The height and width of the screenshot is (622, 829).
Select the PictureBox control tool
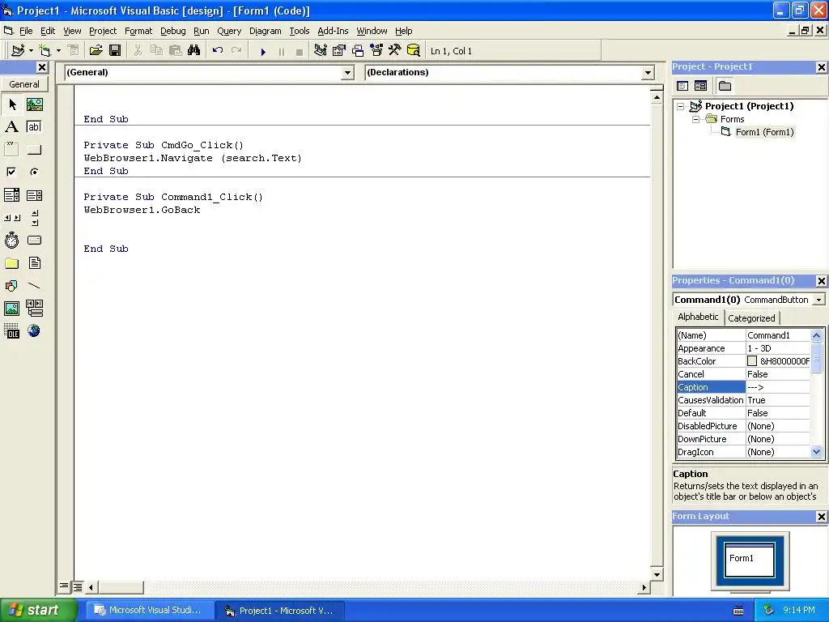coord(34,104)
